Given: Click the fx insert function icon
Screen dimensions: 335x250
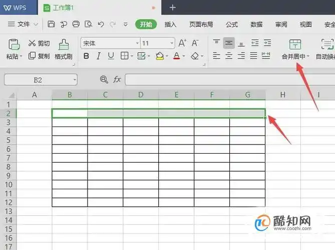Looking at the screenshot, I should tap(117, 79).
